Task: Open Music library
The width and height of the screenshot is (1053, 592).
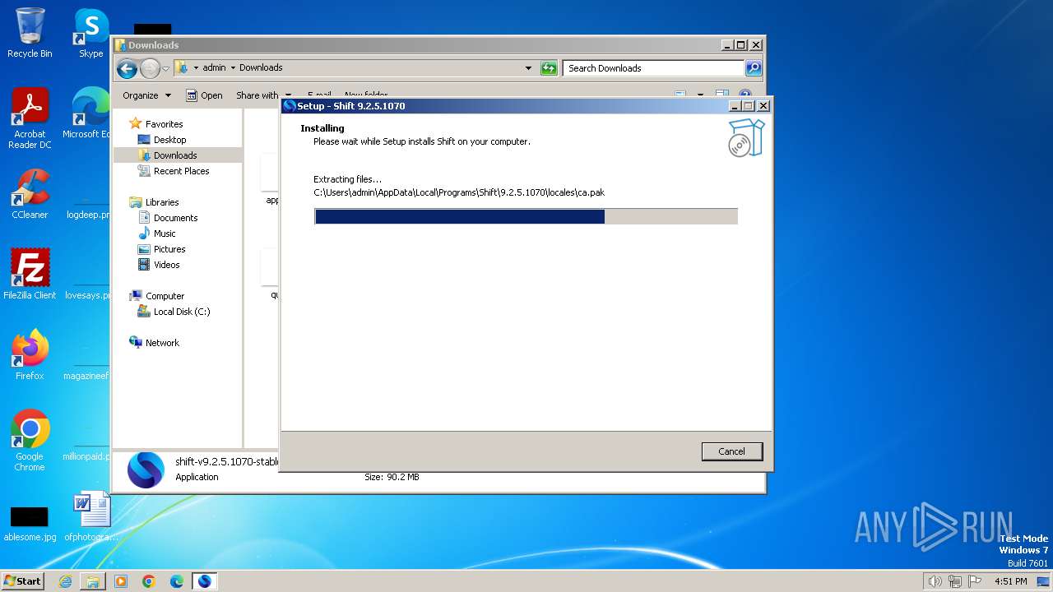Action: click(165, 234)
